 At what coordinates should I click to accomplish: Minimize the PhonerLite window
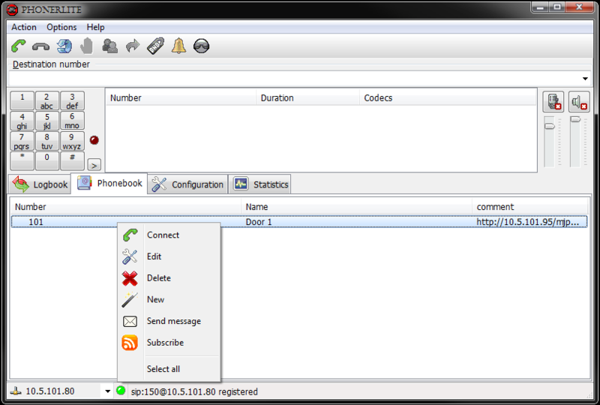540,7
